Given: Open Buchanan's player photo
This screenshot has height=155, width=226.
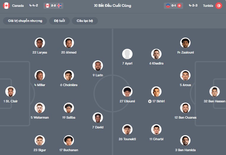Looking at the screenshot, I should coord(69,141).
